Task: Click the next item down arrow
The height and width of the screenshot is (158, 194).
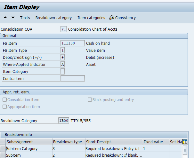Action: coord(13,18)
